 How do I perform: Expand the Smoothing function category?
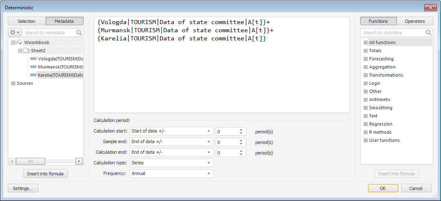pos(365,108)
